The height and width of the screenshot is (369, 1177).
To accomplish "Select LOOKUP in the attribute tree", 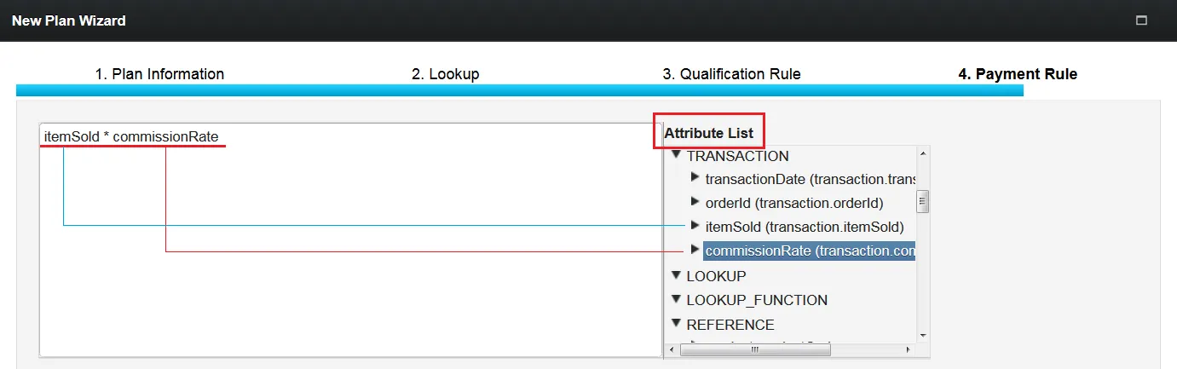I will pyautogui.click(x=717, y=276).
